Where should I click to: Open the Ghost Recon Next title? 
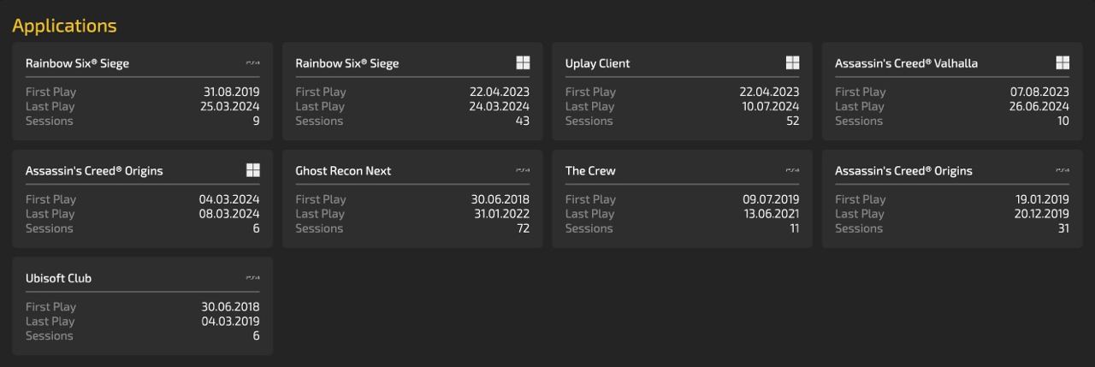coord(343,171)
